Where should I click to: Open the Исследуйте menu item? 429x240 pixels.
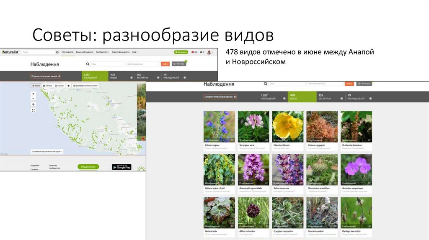(x=67, y=52)
